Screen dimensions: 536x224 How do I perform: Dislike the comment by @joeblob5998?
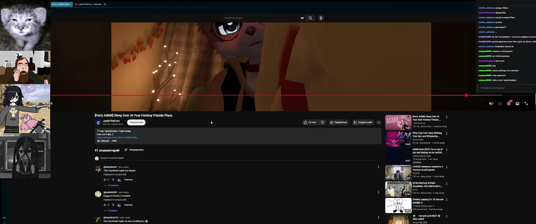(x=113, y=205)
